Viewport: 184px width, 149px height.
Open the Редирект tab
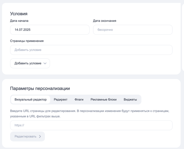tap(61, 100)
